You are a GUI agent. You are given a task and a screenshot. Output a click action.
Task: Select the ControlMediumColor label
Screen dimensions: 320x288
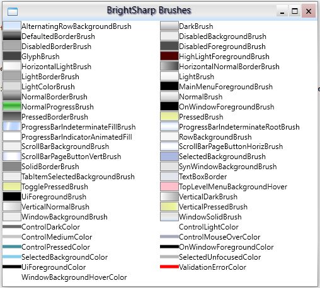(x=57, y=237)
